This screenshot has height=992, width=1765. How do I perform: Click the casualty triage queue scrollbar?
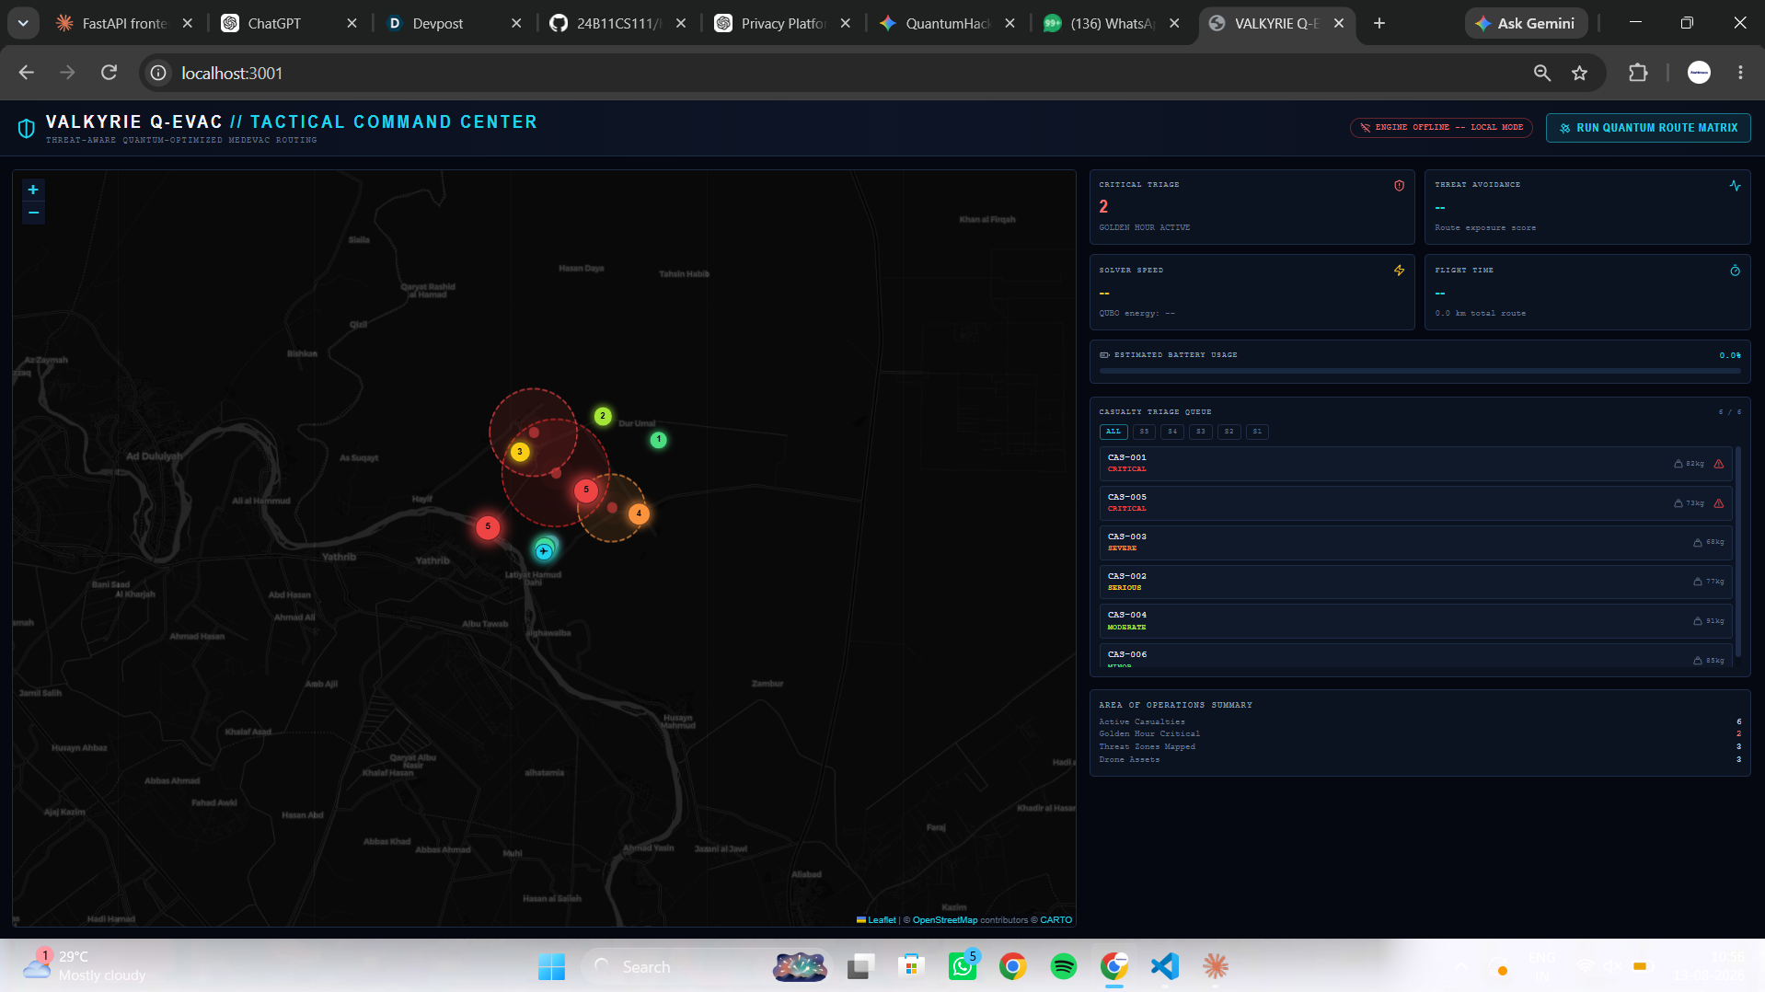coord(1737,552)
